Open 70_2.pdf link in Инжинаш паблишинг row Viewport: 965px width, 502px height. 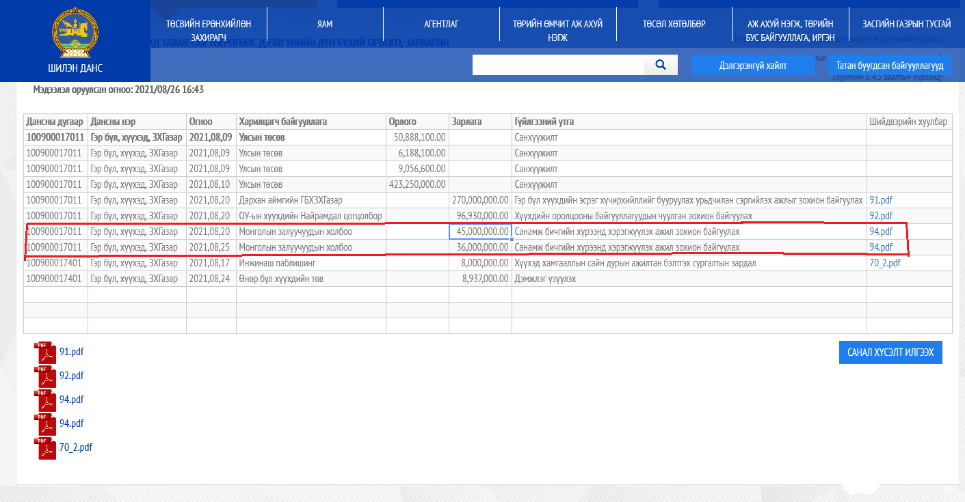point(885,263)
